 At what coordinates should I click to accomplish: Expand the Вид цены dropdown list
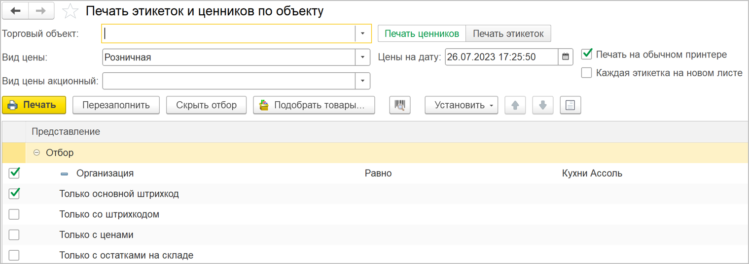pos(362,57)
